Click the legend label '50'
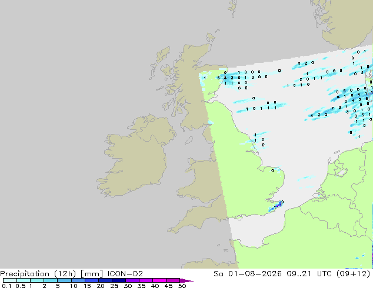 point(182,286)
